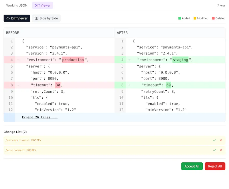Image resolution: width=229 pixels, height=189 pixels.
Task: Click the highlighted "staging" value
Action: click(x=180, y=60)
